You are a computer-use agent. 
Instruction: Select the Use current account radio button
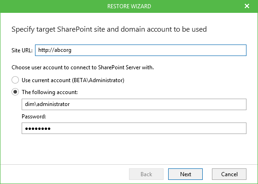(15, 80)
